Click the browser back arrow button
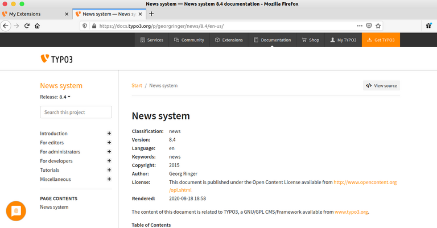The image size is (437, 228). [6, 26]
